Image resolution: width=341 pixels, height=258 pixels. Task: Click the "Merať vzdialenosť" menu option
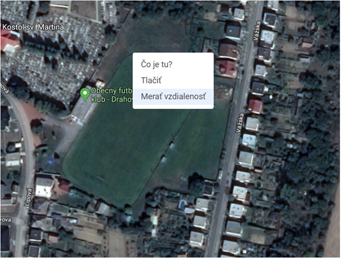(173, 96)
